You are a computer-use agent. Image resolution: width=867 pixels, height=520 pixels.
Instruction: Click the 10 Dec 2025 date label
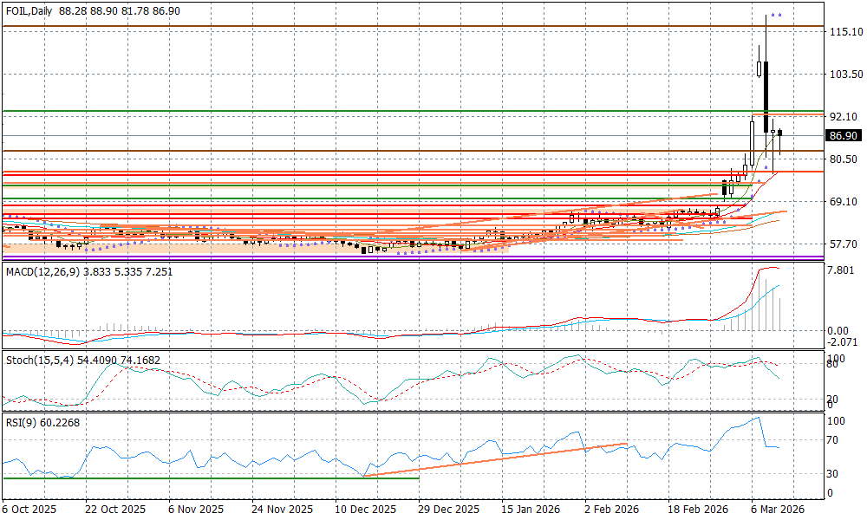tap(364, 510)
